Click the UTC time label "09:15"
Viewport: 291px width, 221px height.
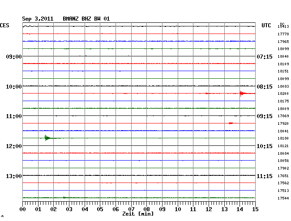click(x=265, y=116)
